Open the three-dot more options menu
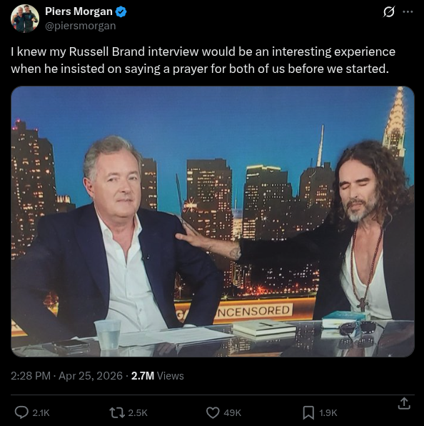 pos(408,12)
